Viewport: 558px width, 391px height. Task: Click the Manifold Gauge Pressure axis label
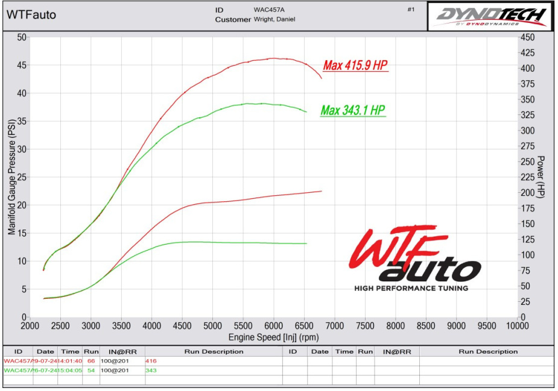[x=11, y=177]
